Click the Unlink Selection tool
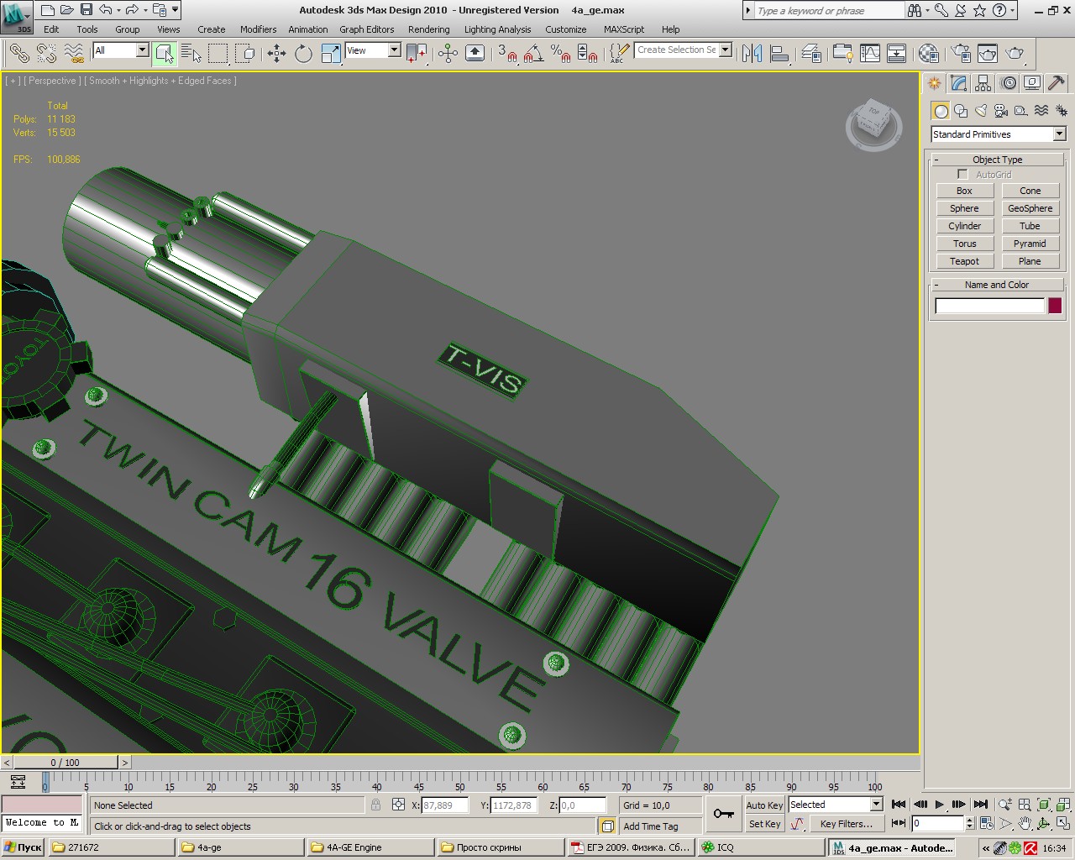The image size is (1075, 860). pyautogui.click(x=47, y=54)
